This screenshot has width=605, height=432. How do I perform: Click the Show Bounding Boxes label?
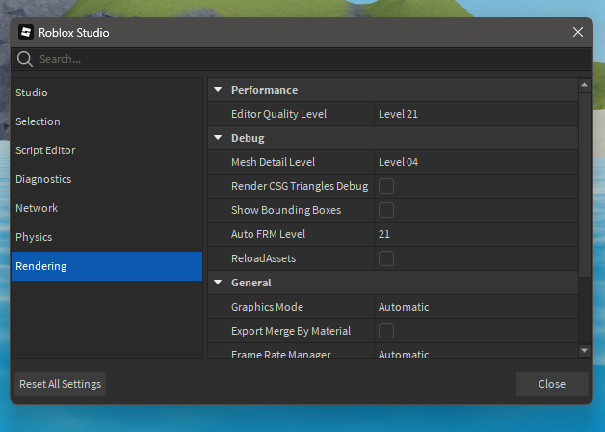[286, 210]
